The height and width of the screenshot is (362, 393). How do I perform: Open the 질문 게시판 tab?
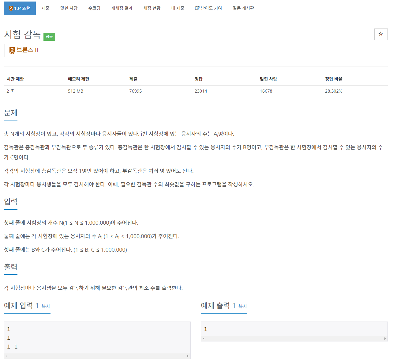[x=243, y=8]
